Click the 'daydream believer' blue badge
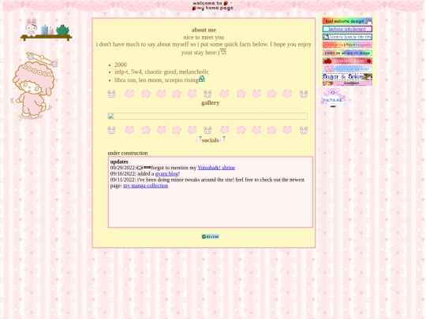The width and height of the screenshot is (426, 319). 347,69
